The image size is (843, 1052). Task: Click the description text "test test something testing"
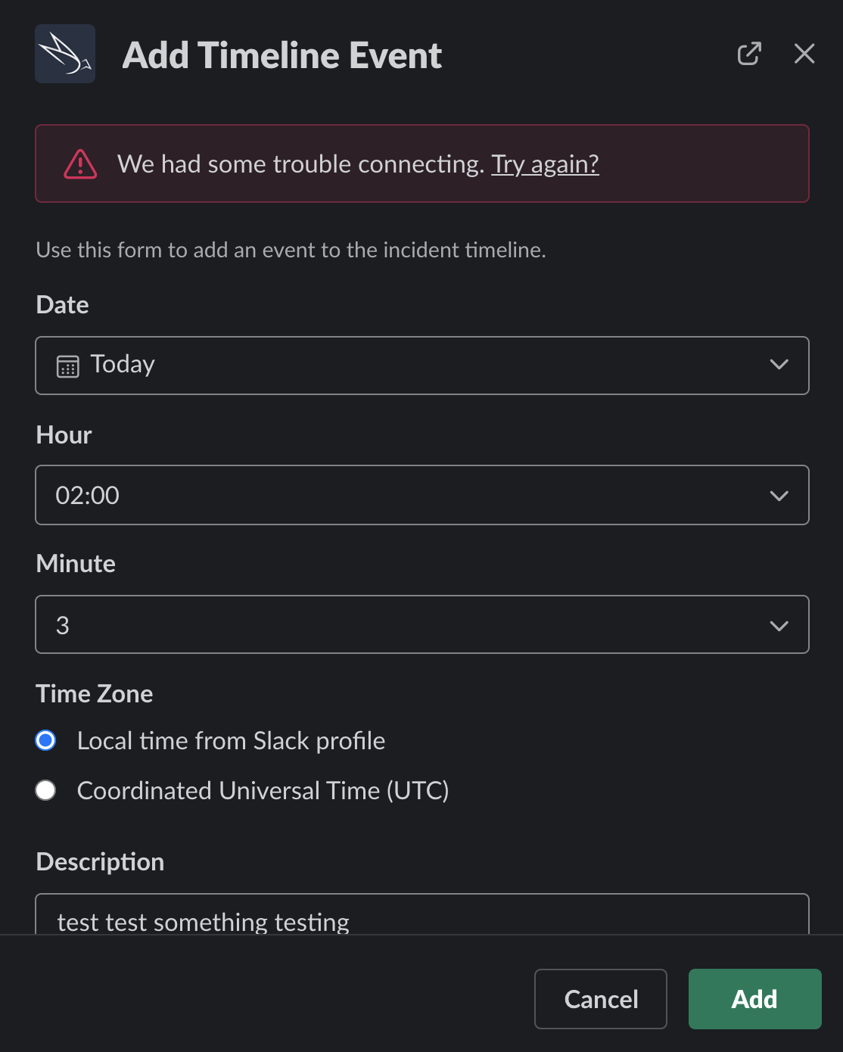204,921
